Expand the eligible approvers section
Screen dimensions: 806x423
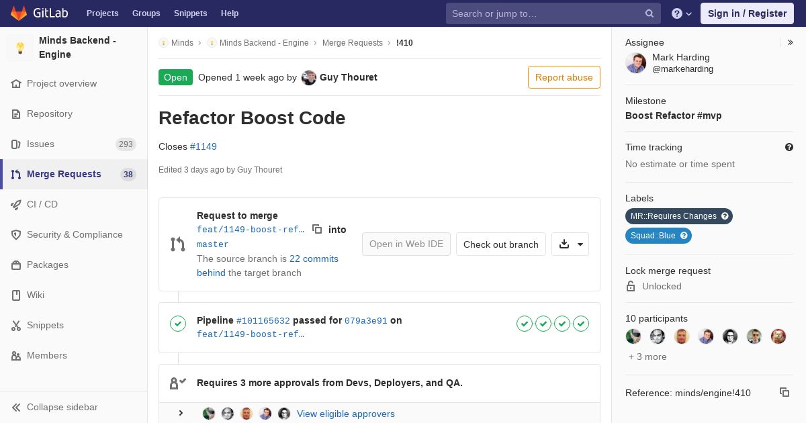181,413
